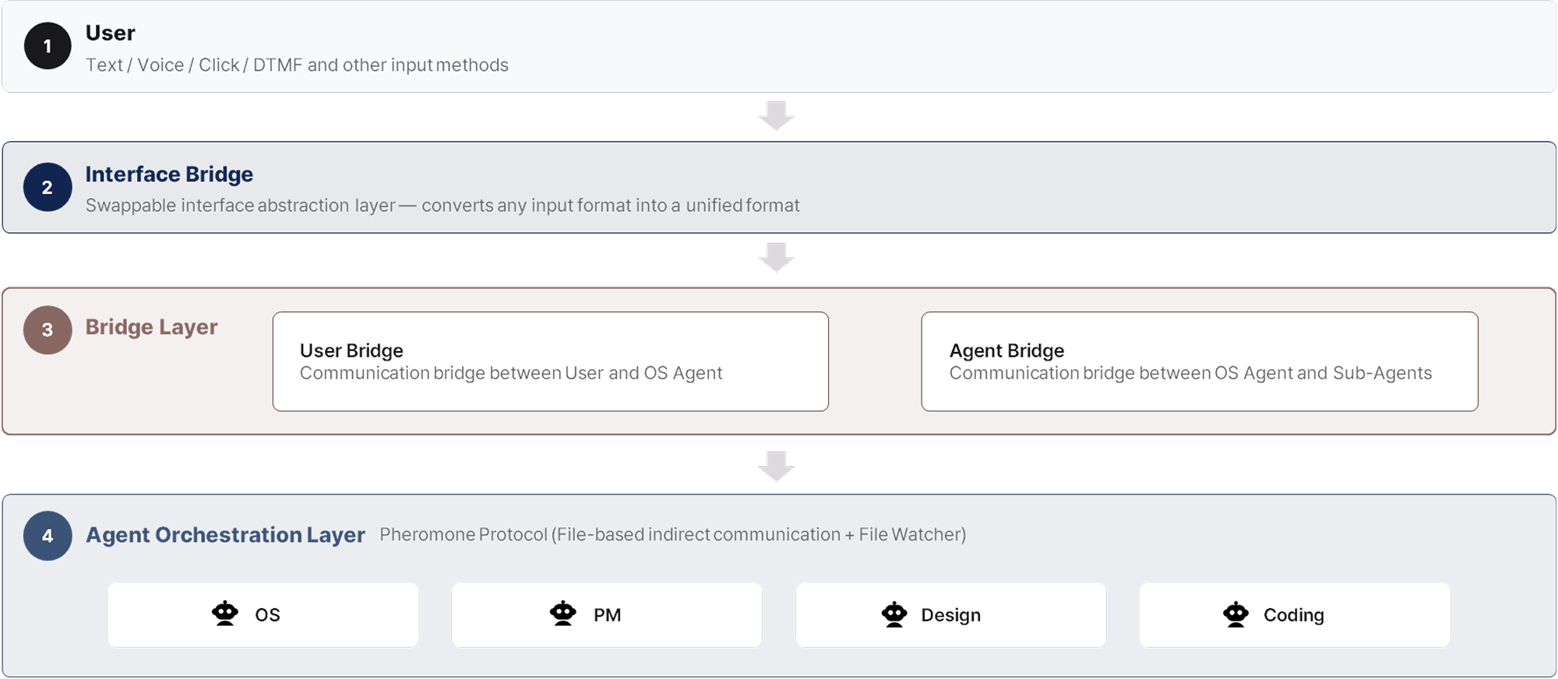Click the User heading text

110,33
